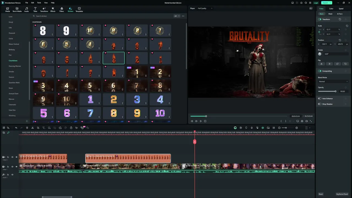The width and height of the screenshot is (352, 198).
Task: Click the stopwatch duration icon
Action: [71, 128]
